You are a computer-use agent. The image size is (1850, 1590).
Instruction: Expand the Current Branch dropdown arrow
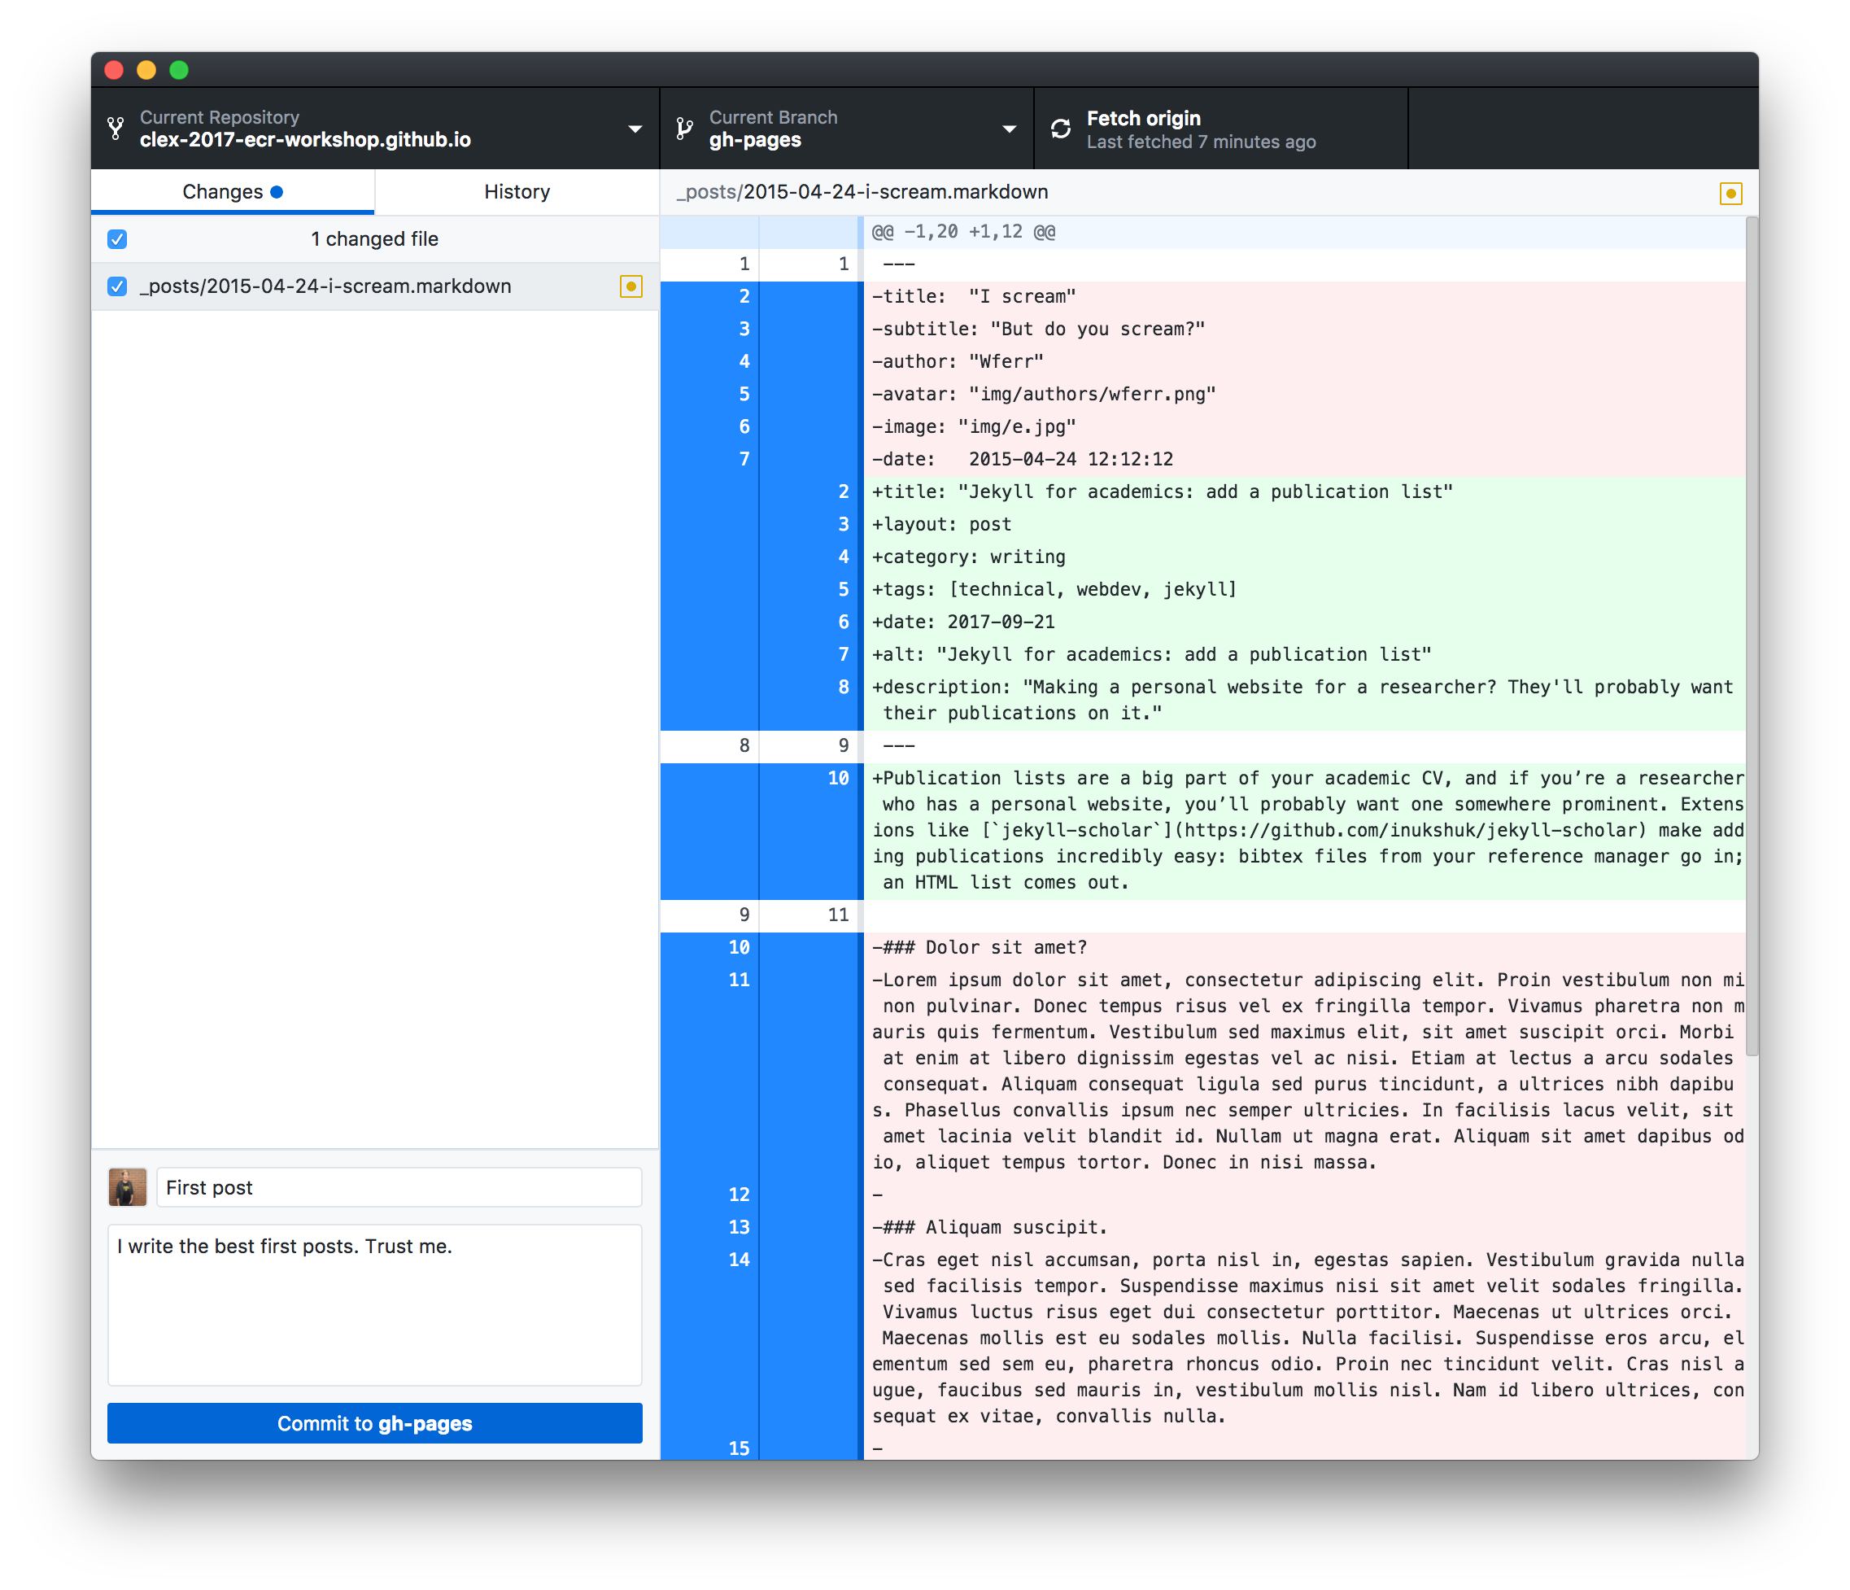(1009, 129)
